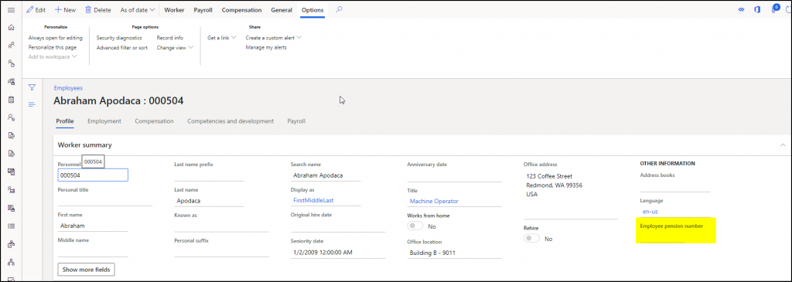Open the Compensation menu in action bar
Screen dimensions: 792x282
(x=241, y=9)
